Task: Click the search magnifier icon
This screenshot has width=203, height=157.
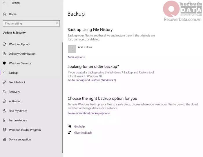Action: [x=57, y=23]
